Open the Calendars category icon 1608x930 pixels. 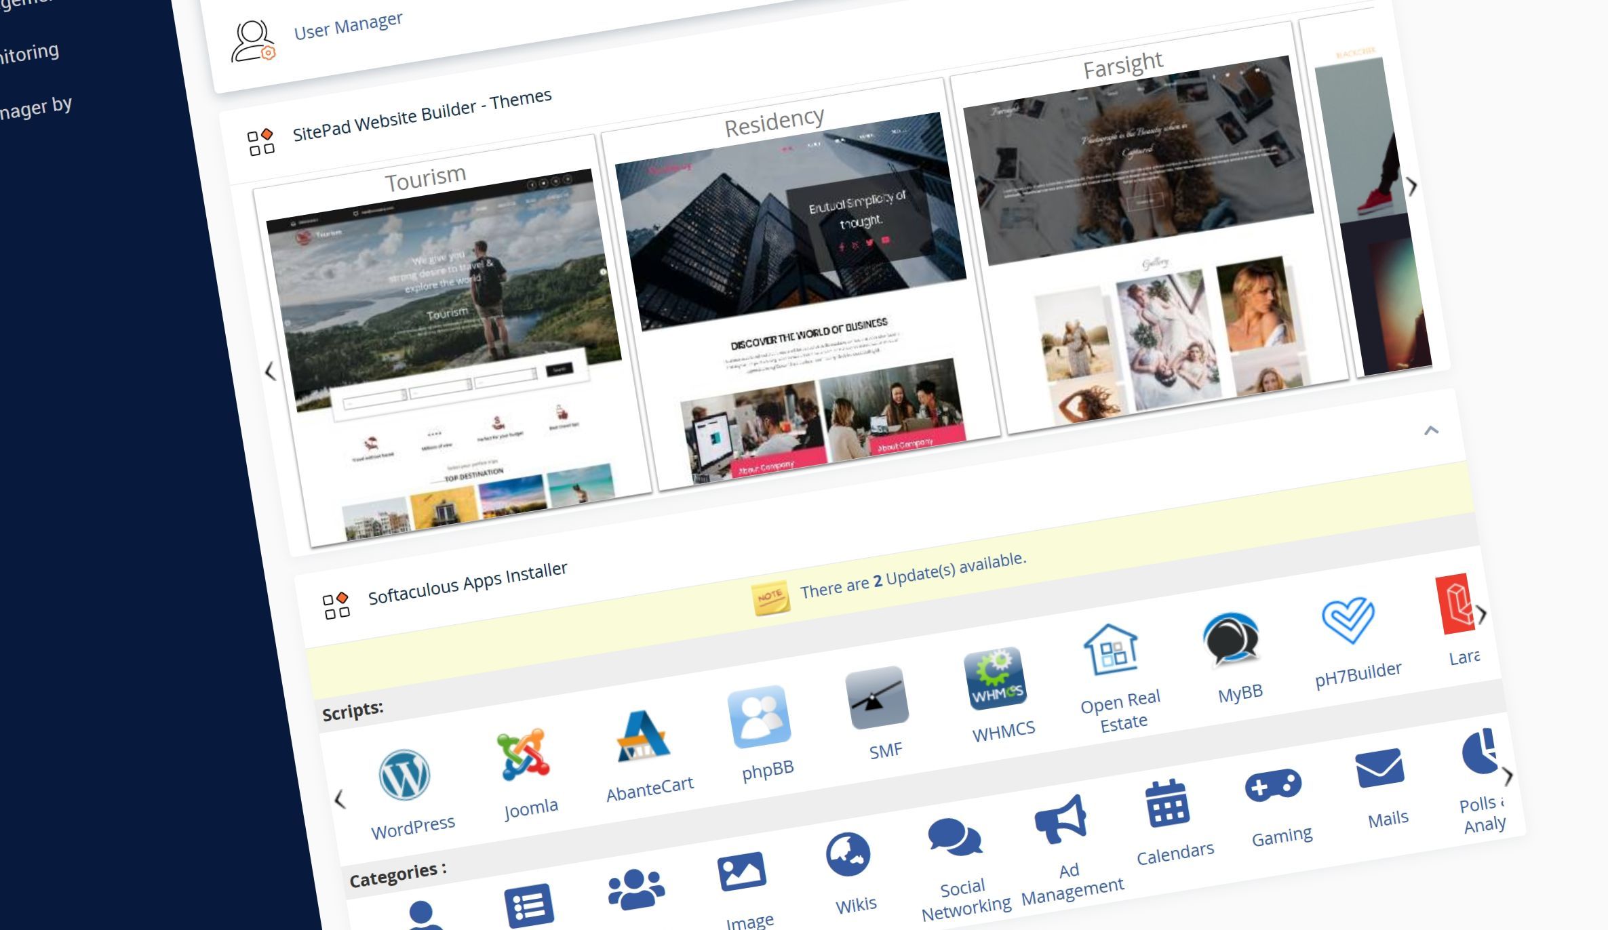[1167, 804]
